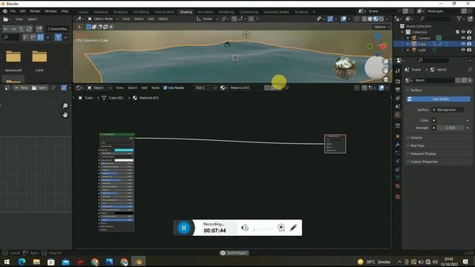Click the file browser back arrow
Screen dimensions: 475x267
pos(6,29)
